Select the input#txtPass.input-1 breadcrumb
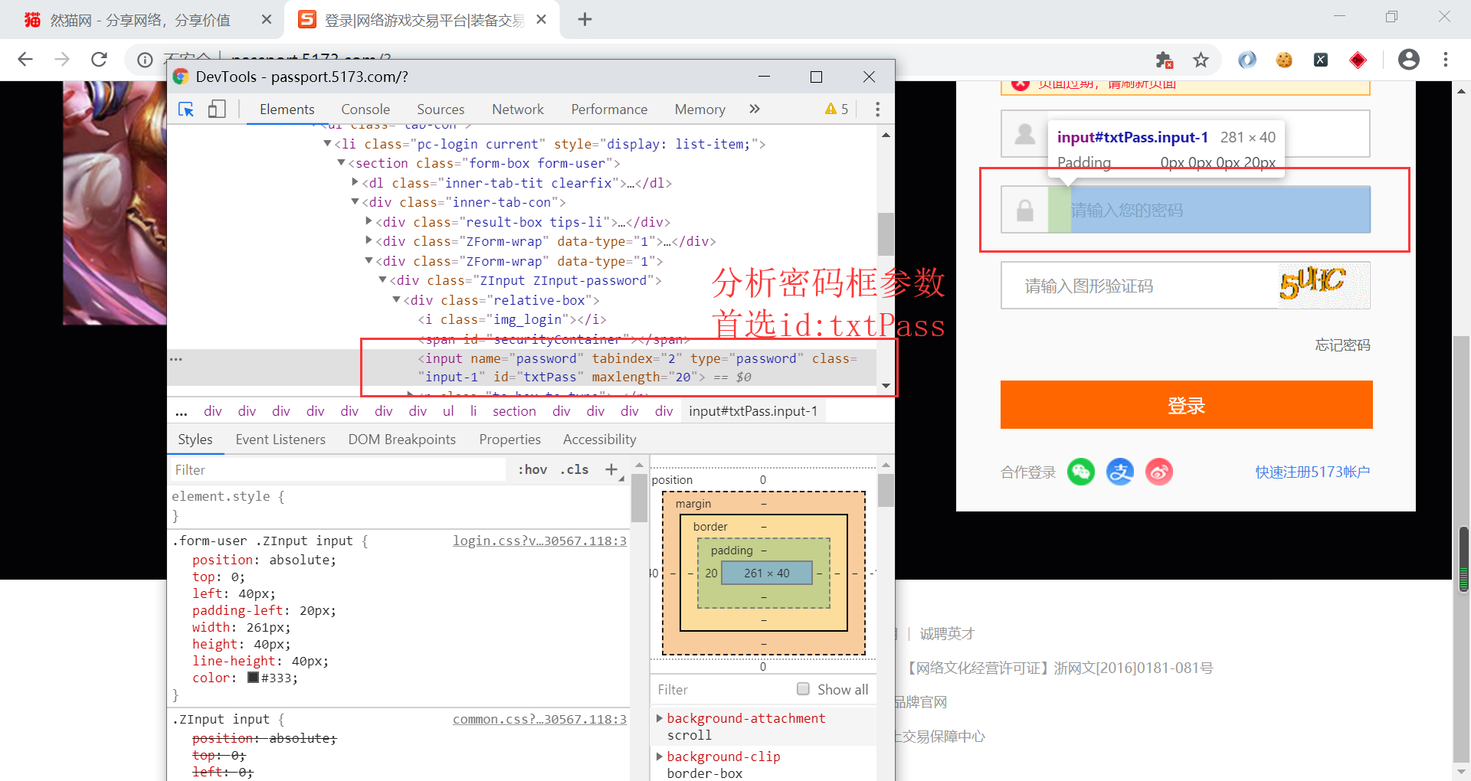This screenshot has width=1471, height=781. (753, 411)
